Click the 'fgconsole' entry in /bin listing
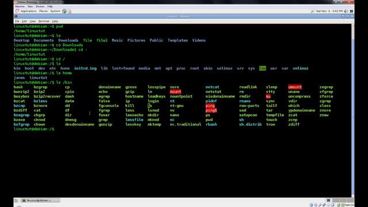Viewport: 368px width, 207px height. tap(109, 106)
